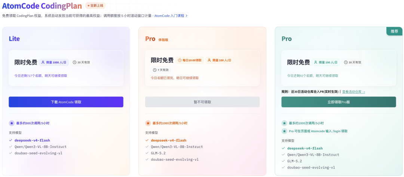This screenshot has width=404, height=177.
Task: Click the 全新上线 badge
Action: 95,6
